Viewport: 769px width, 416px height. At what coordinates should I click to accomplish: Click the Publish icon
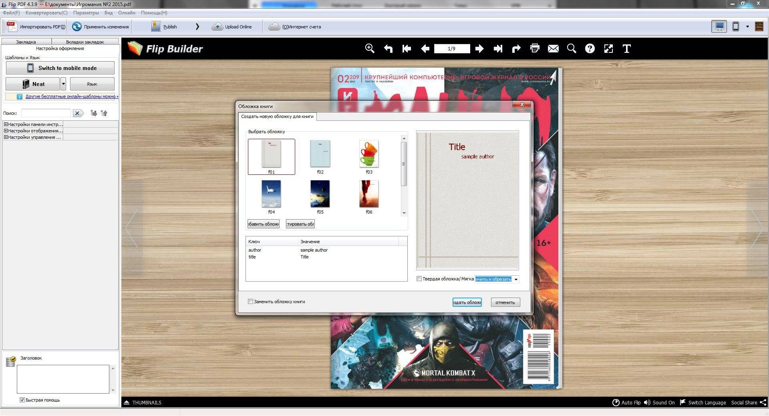click(x=156, y=26)
